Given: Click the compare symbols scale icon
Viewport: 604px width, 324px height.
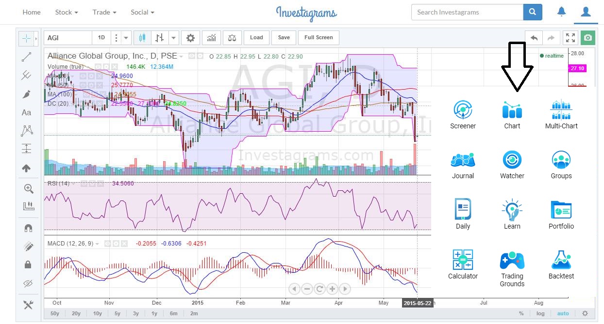Looking at the screenshot, I should click(x=232, y=38).
